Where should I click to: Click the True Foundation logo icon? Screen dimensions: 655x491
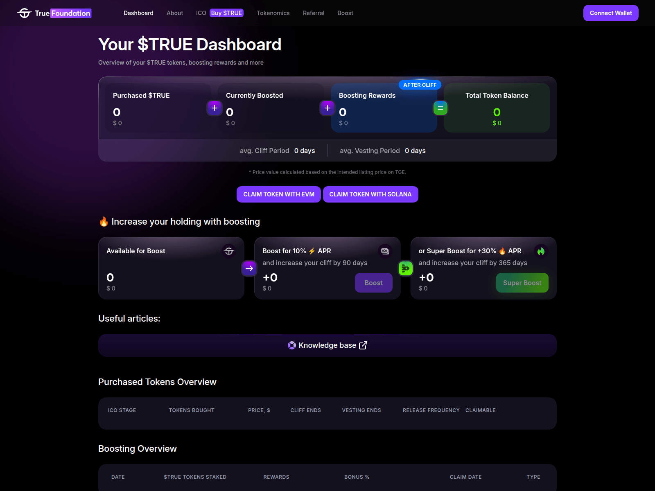click(24, 13)
